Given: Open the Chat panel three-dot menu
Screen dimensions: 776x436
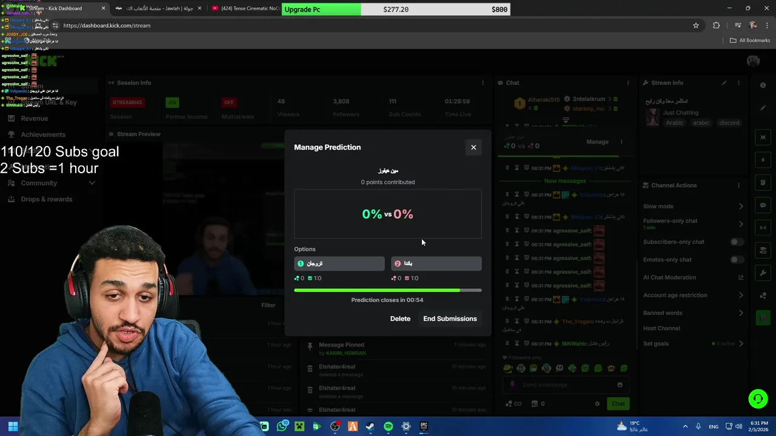Looking at the screenshot, I should coord(629,83).
